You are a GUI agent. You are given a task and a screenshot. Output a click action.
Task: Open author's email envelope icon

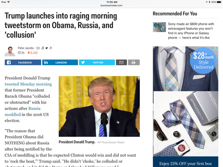38,48
